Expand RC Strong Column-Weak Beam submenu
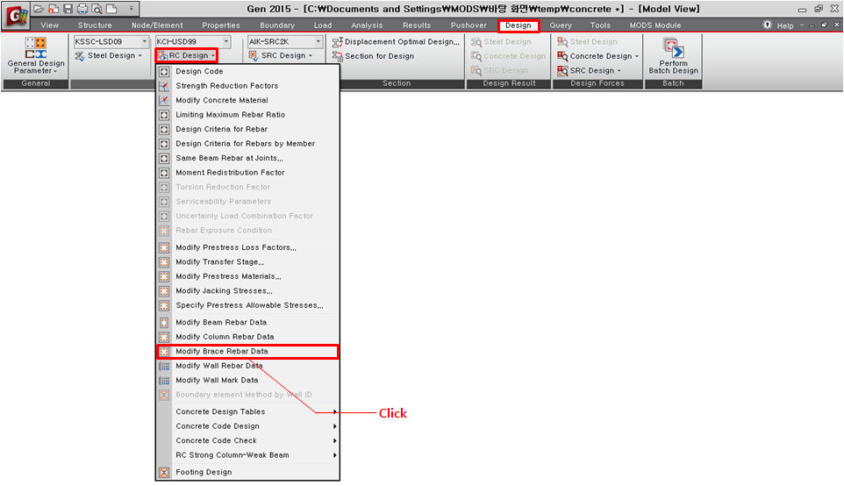Viewport: 844px width, 486px height. pyautogui.click(x=335, y=455)
